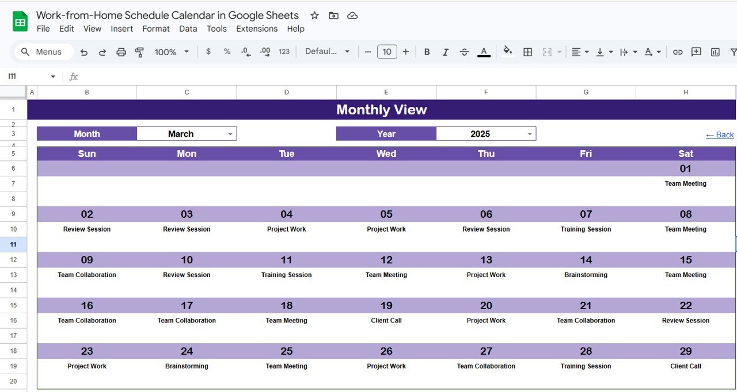Click the Menus search button

click(43, 51)
